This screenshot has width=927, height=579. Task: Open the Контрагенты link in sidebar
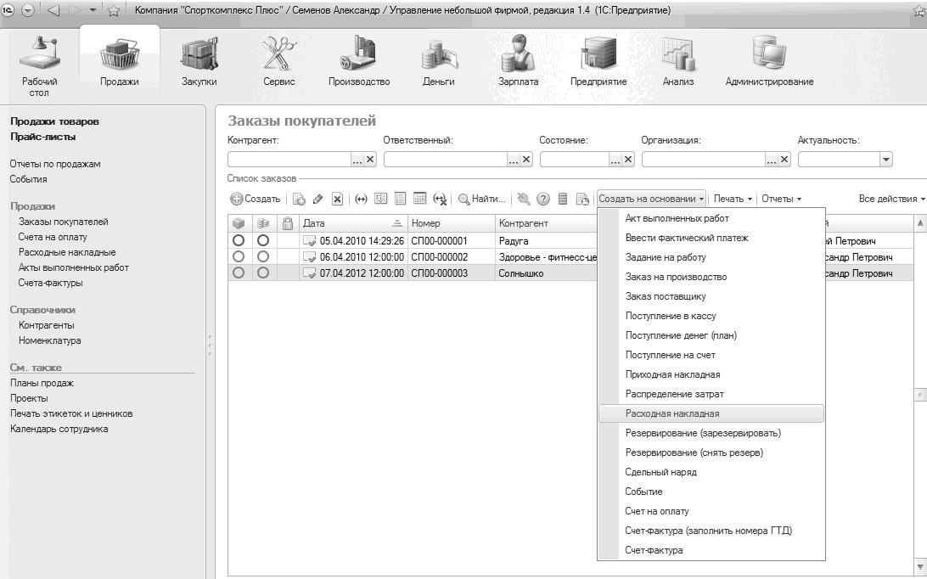(x=47, y=325)
